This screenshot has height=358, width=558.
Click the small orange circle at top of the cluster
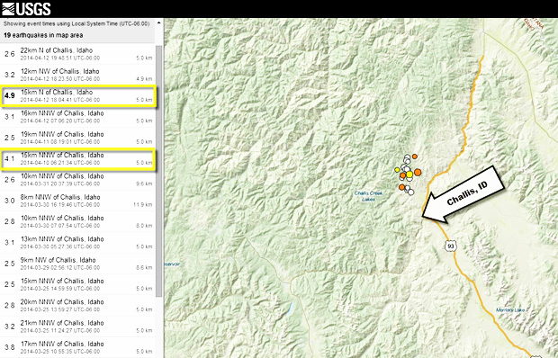coord(415,157)
